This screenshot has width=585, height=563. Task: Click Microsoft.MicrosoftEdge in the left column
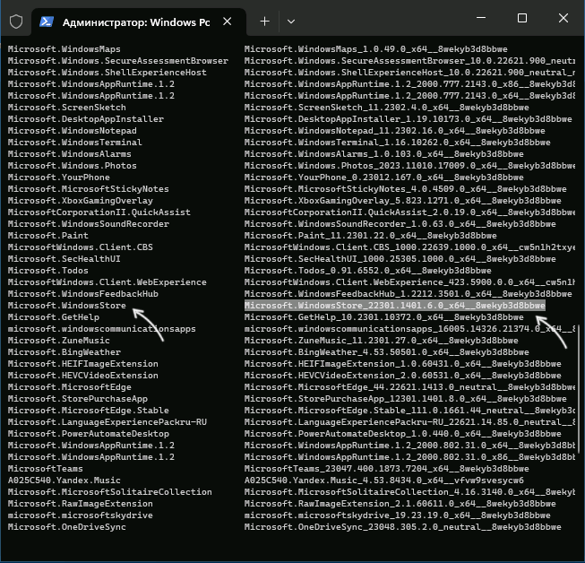pyautogui.click(x=69, y=386)
